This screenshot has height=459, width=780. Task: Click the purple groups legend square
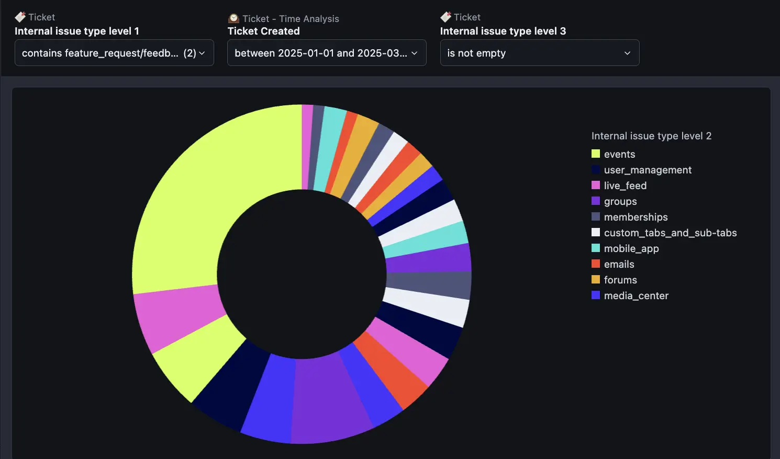click(596, 201)
